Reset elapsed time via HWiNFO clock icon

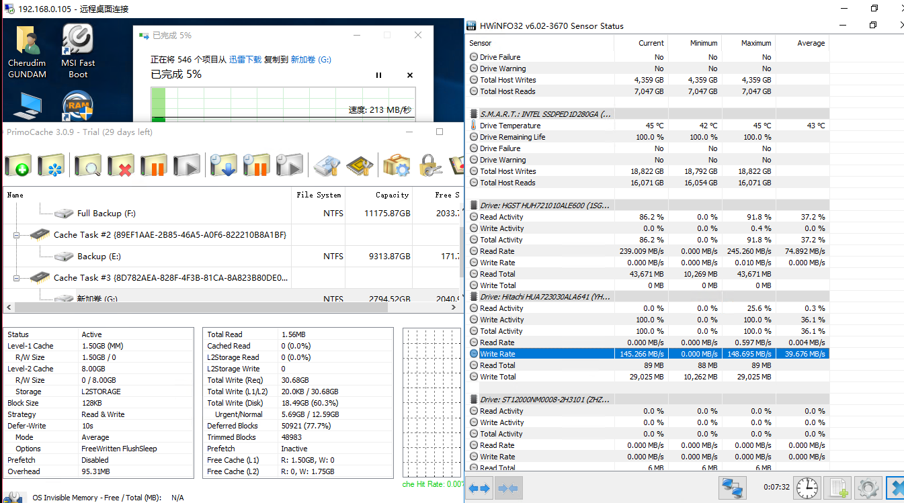coord(807,488)
